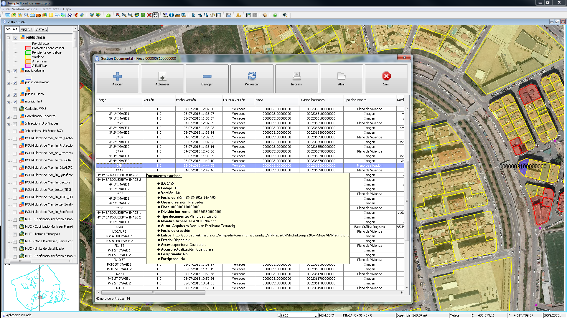The width and height of the screenshot is (567, 318).
Task: Enable the Cadastre WMS layer checkbox
Action: coord(15,109)
